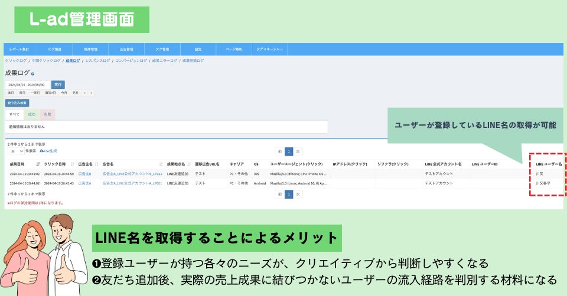Open the help icon beside 成果ログ title

33,74
